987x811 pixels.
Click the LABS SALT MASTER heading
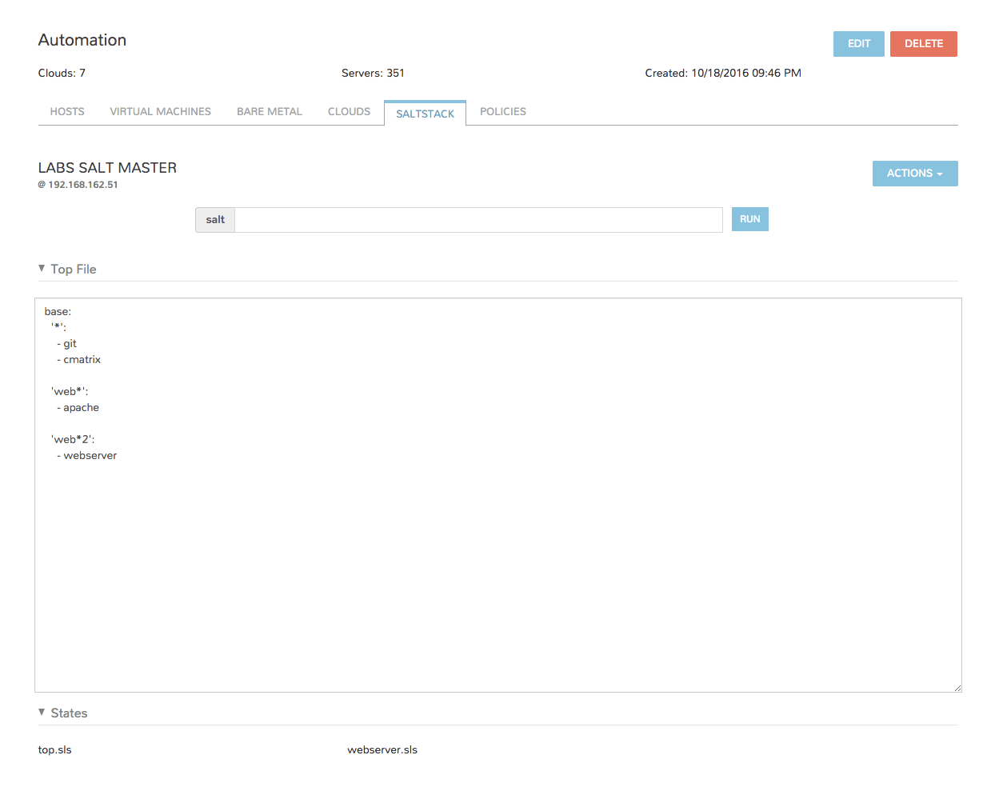coord(107,168)
